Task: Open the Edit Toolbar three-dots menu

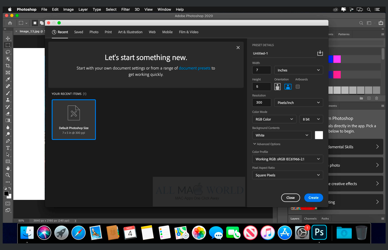Action: [x=8, y=182]
